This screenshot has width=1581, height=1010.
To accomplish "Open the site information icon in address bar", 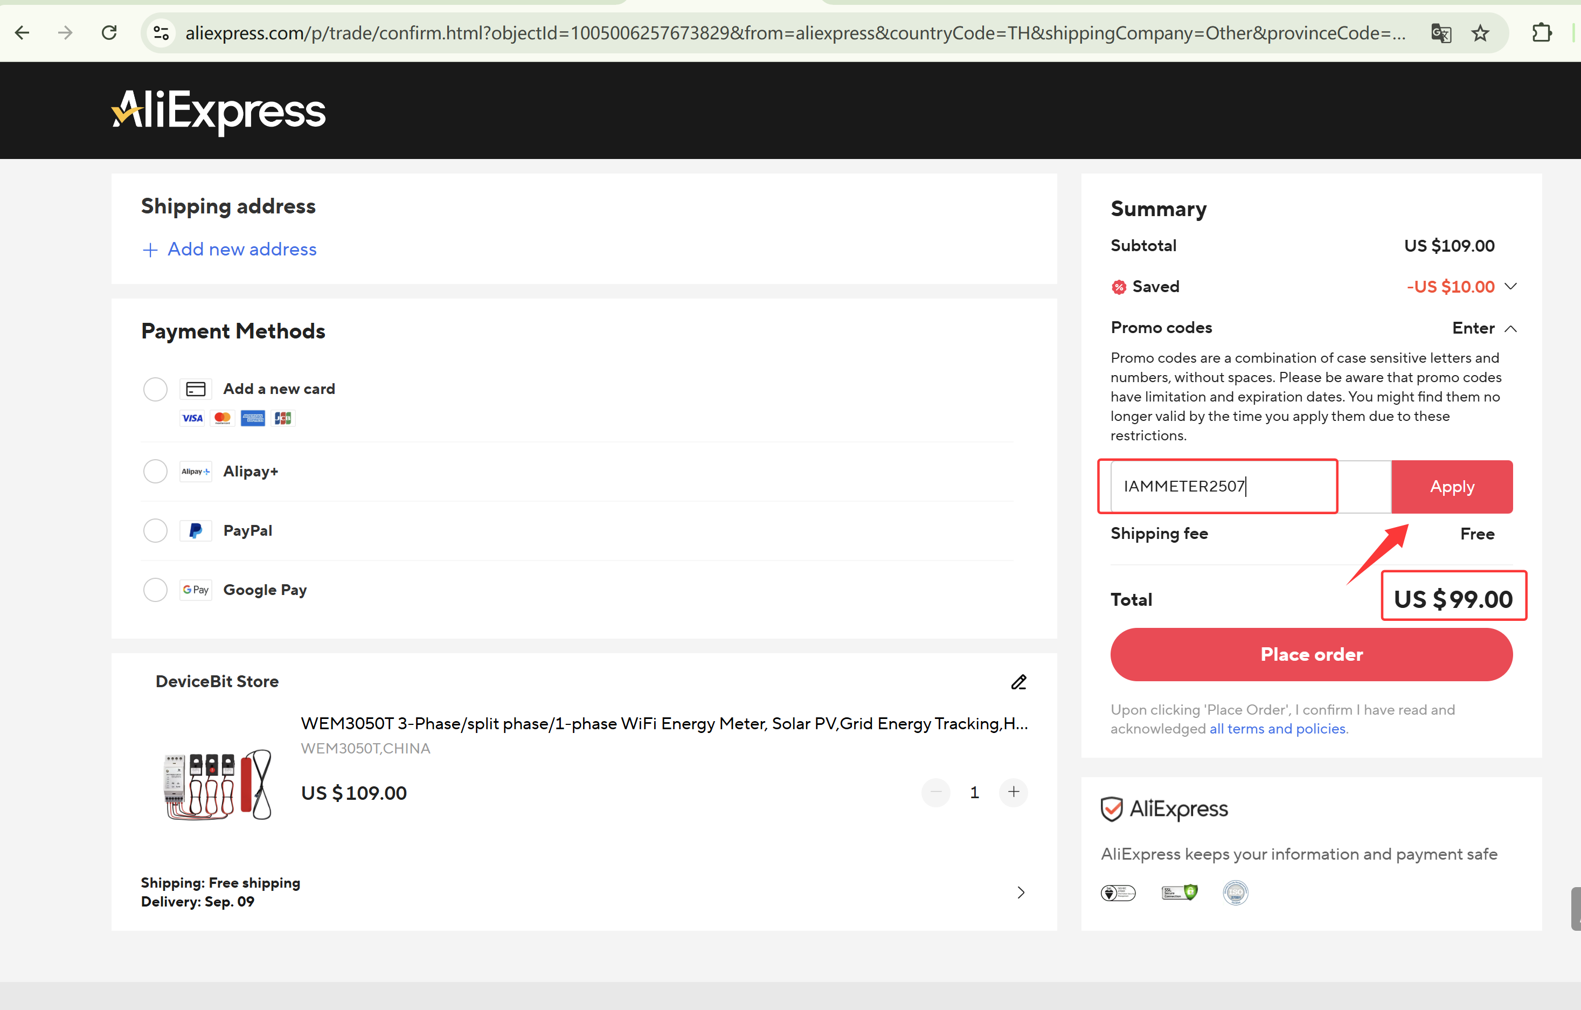I will (x=161, y=33).
